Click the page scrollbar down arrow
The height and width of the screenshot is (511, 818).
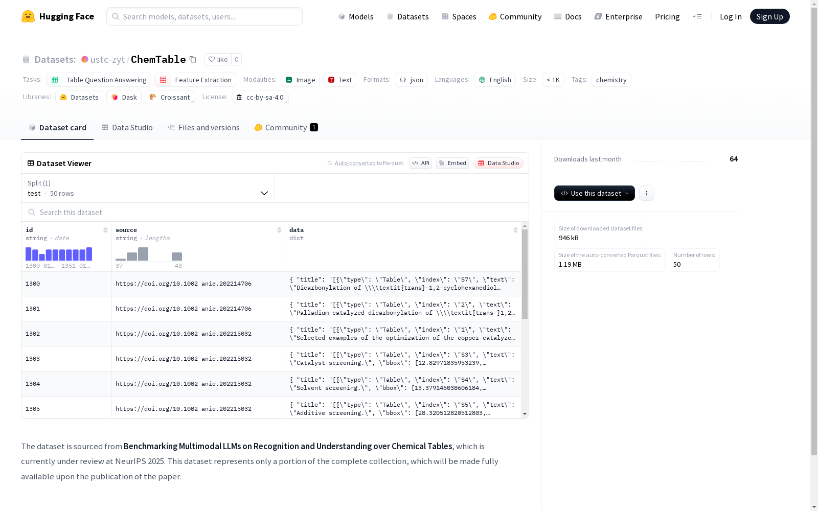click(x=814, y=507)
